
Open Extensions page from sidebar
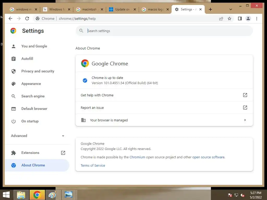pyautogui.click(x=30, y=153)
